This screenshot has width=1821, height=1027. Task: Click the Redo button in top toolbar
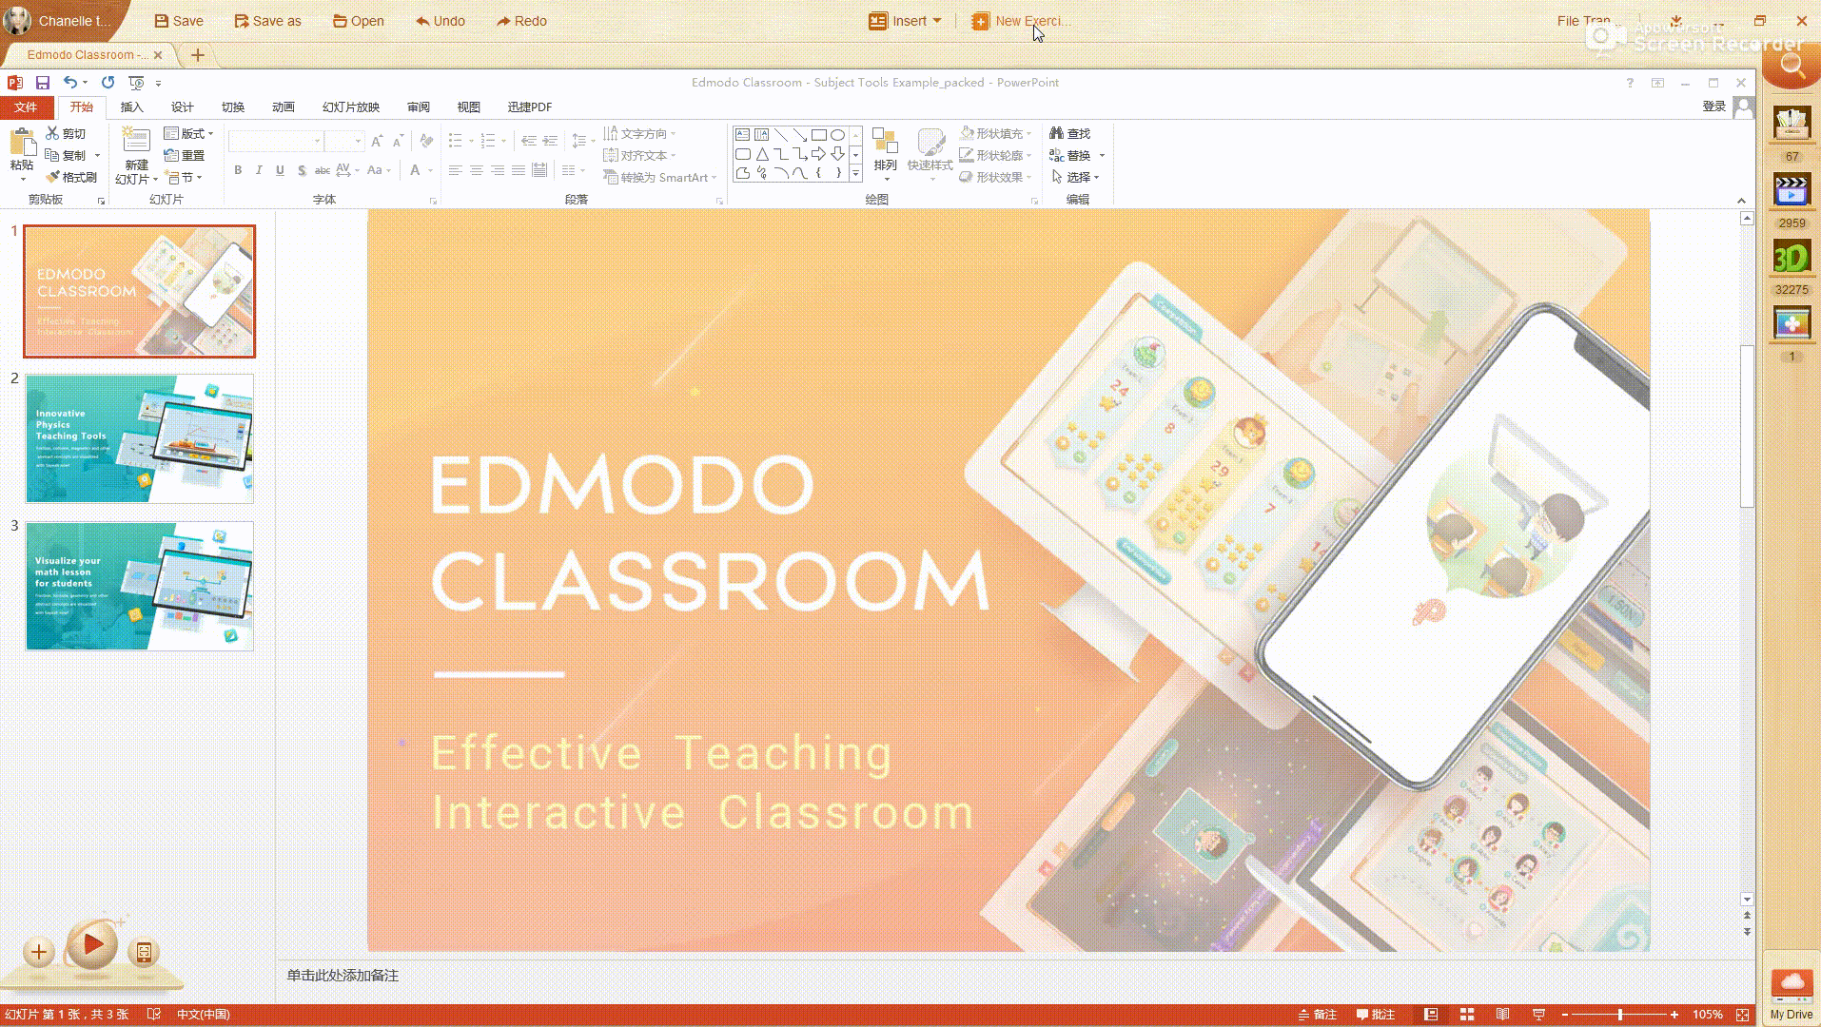coord(521,21)
